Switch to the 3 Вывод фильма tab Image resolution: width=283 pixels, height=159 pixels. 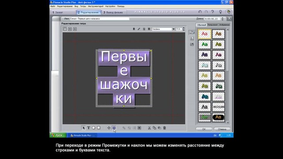pyautogui.click(x=114, y=12)
